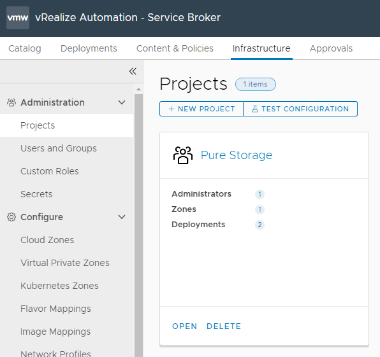Click the VMware logo icon
This screenshot has height=357, width=380.
(18, 18)
